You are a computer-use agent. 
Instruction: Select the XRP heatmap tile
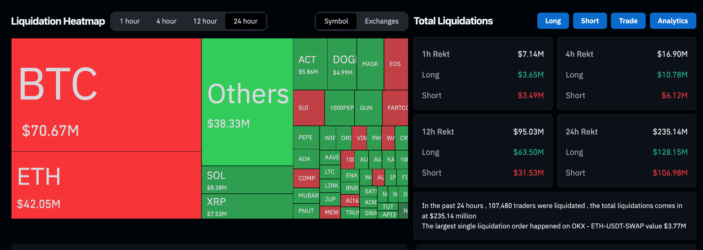247,206
